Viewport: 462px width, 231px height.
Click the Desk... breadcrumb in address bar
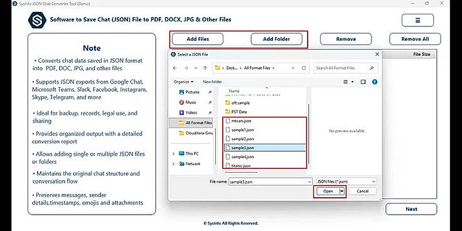pos(232,68)
